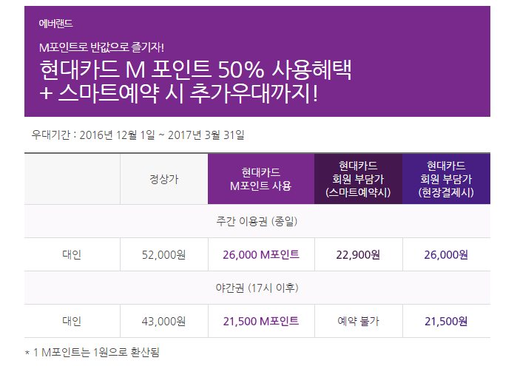
Task: Select the 주간 이용권 (종일) section row
Action: click(x=257, y=221)
